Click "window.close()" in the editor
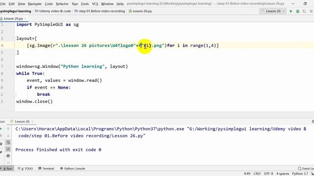The width and height of the screenshot is (314, 176). tap(34, 101)
